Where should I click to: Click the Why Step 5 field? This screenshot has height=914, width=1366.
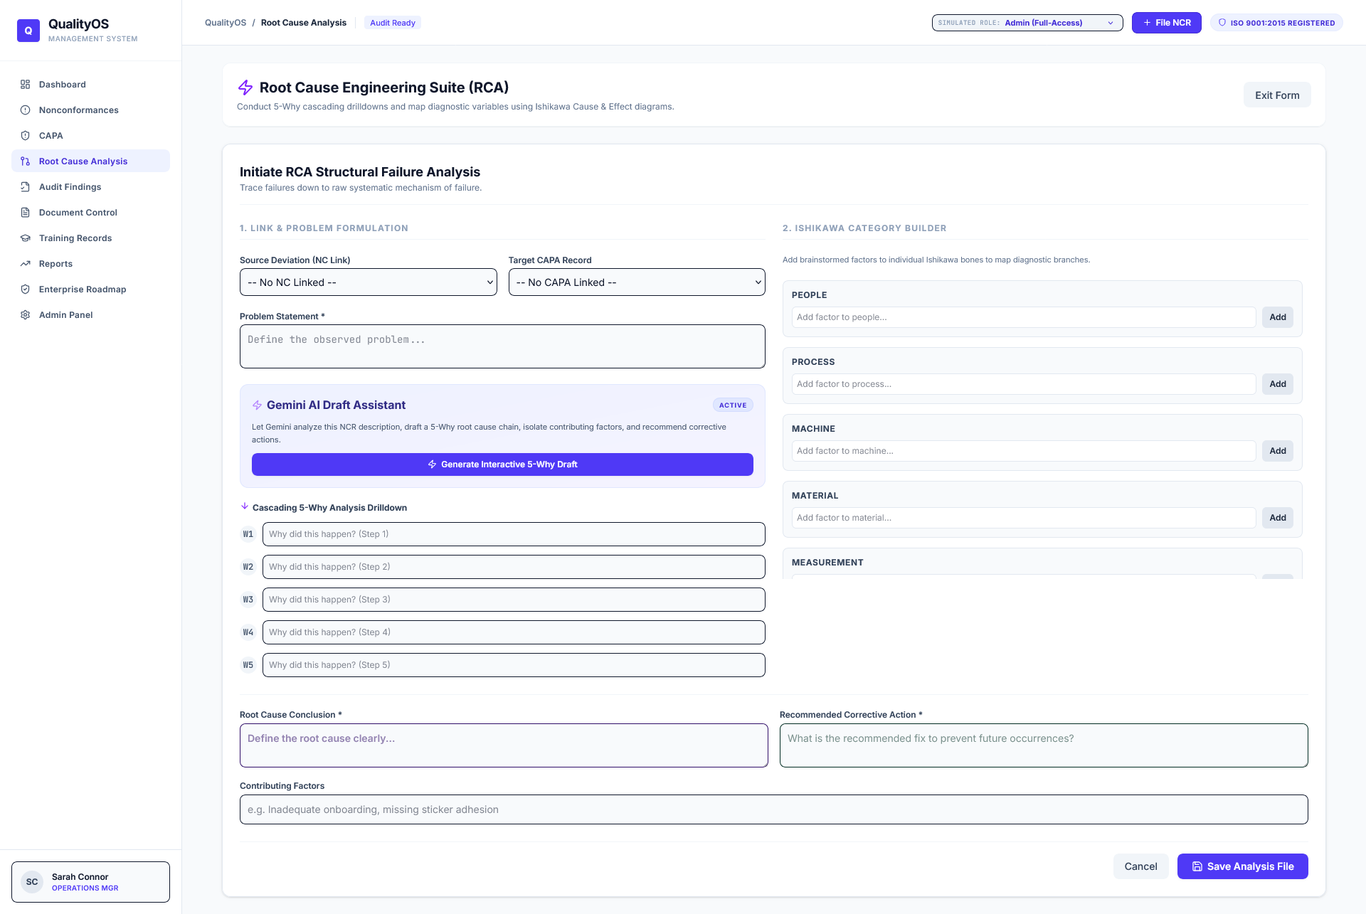coord(514,665)
